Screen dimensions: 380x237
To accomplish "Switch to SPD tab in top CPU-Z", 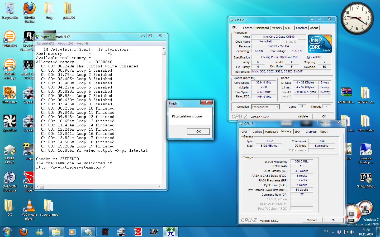I will point(288,28).
